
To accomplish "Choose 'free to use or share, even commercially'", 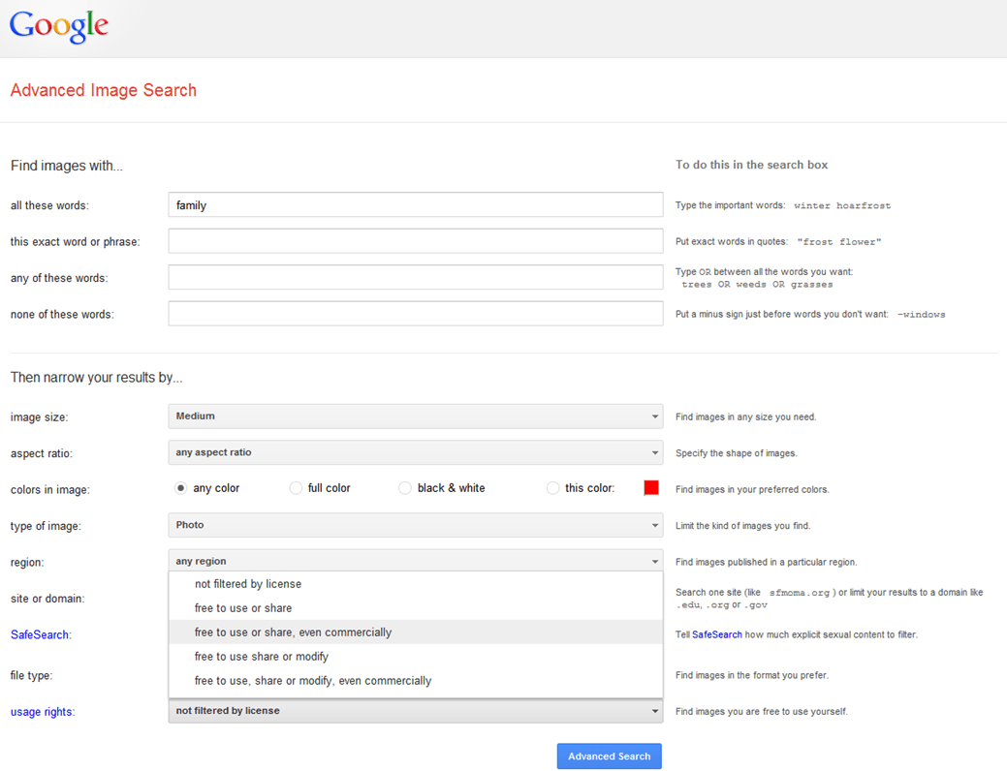I will click(x=416, y=632).
